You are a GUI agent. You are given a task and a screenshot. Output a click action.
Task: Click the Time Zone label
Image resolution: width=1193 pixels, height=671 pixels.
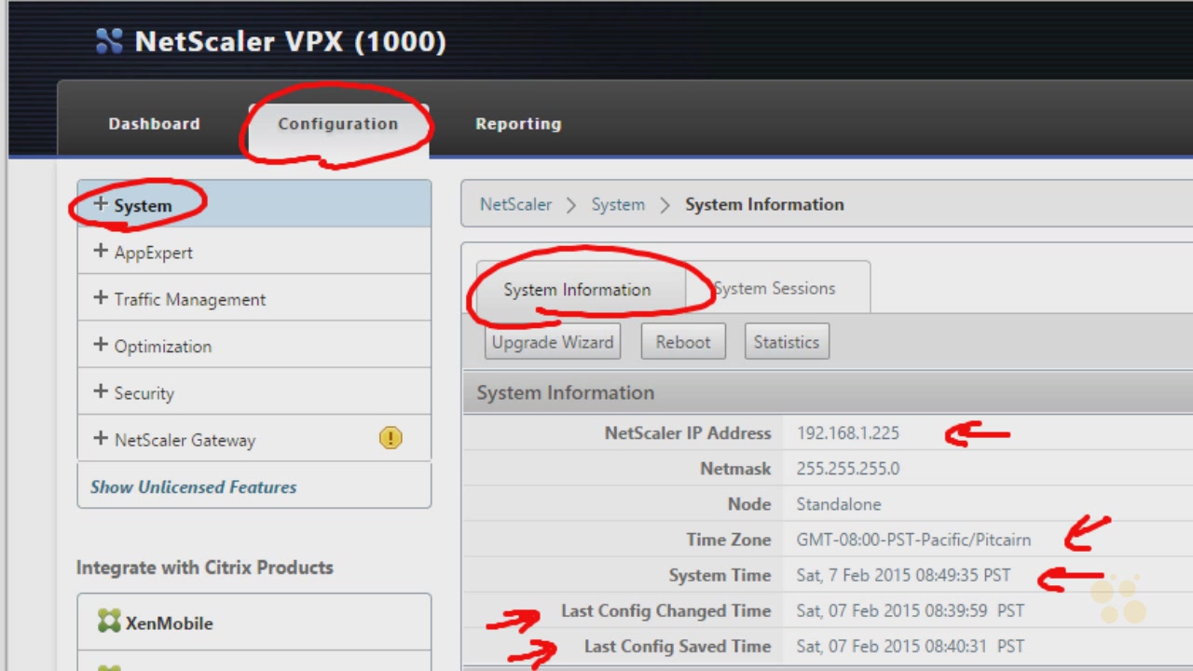729,540
